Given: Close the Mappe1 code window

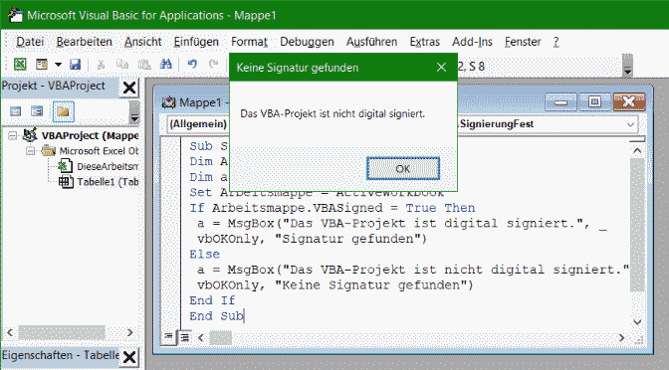Looking at the screenshot, I should coord(629,102).
